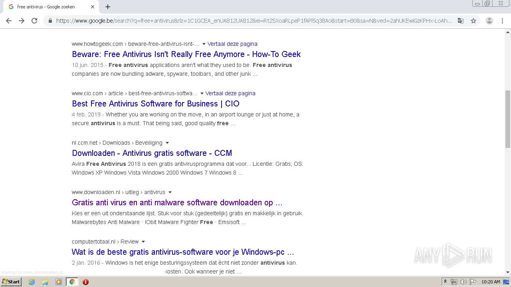Open Windows Media Player from taskbar

click(59, 282)
